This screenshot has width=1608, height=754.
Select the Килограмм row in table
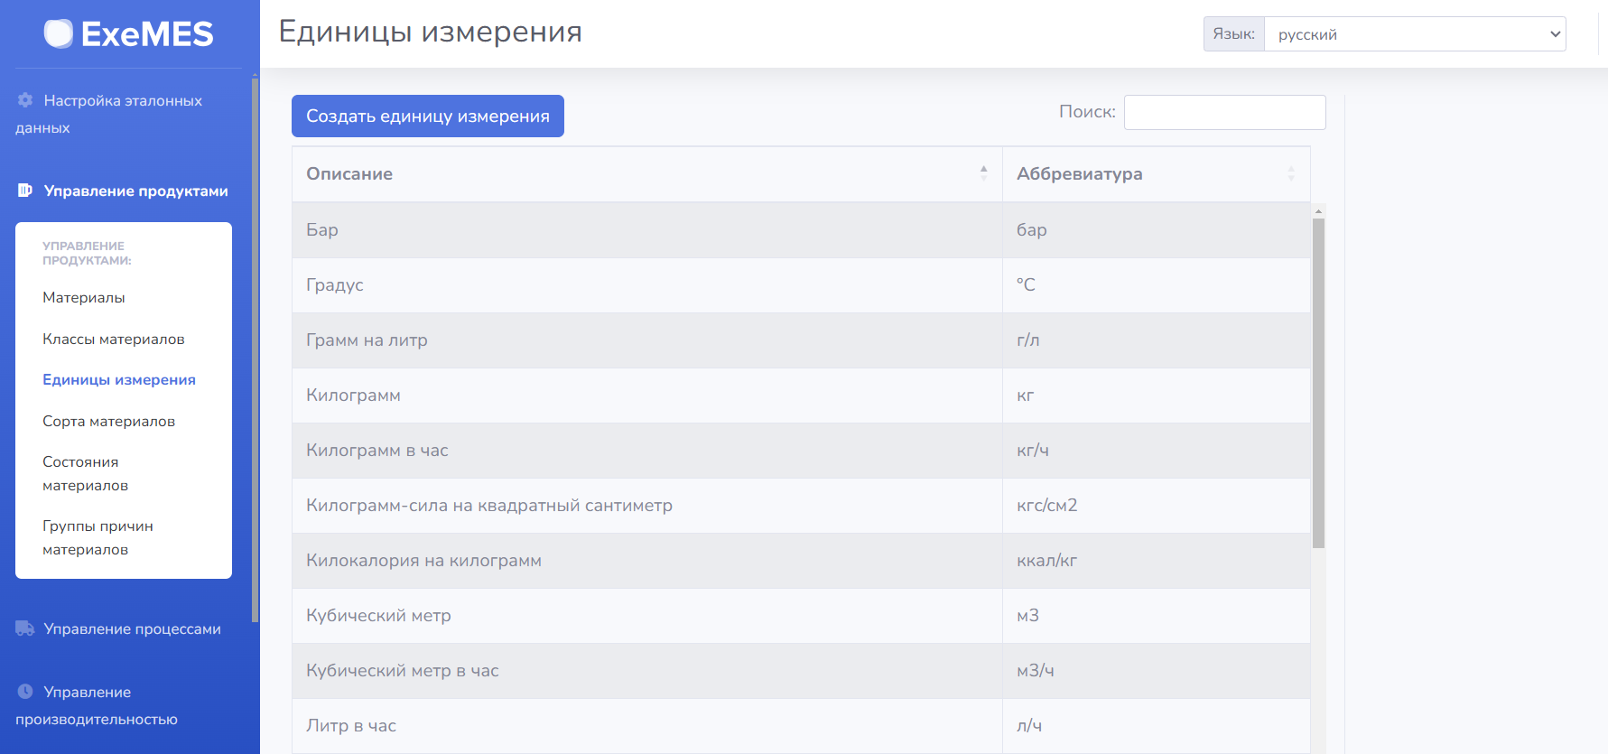[x=646, y=396]
